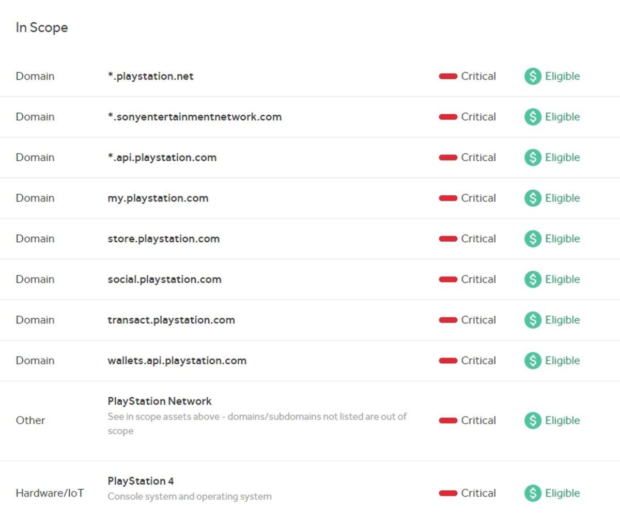
Task: Click dollar icon in store.playstation.com row
Action: pos(533,239)
